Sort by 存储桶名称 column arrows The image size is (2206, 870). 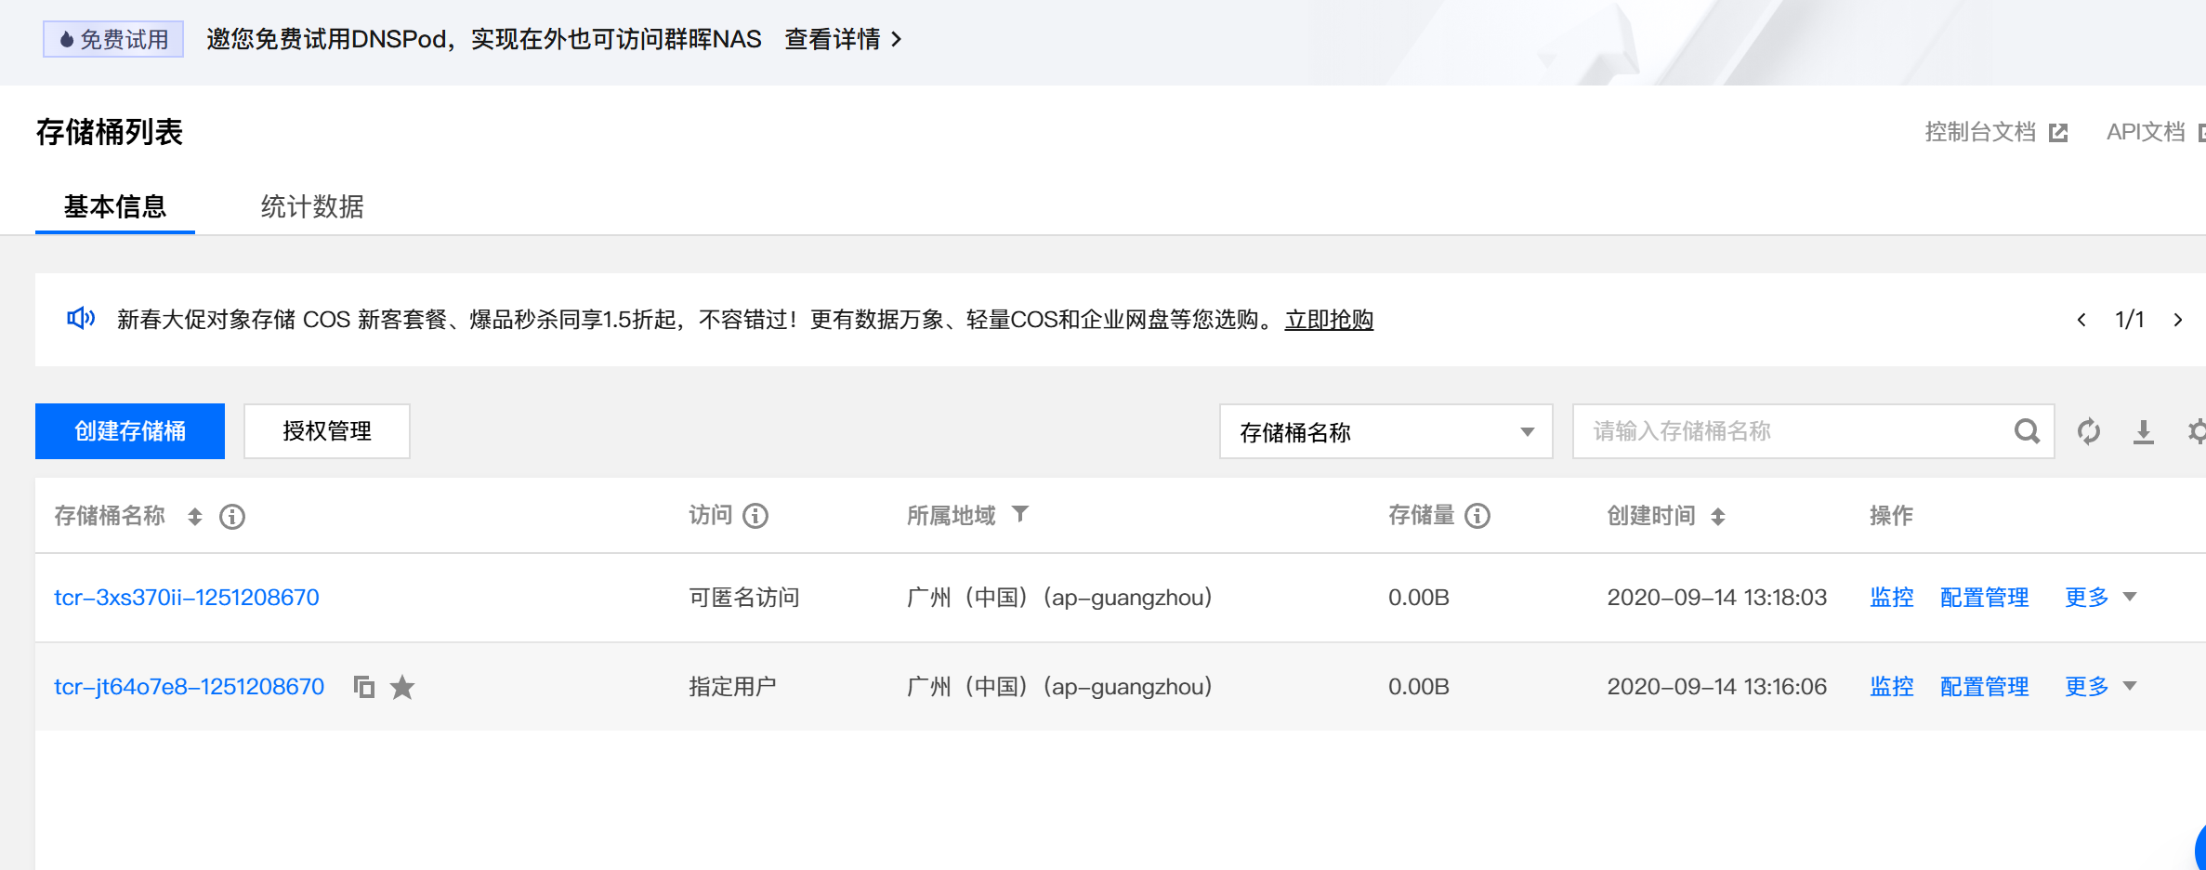coord(194,517)
